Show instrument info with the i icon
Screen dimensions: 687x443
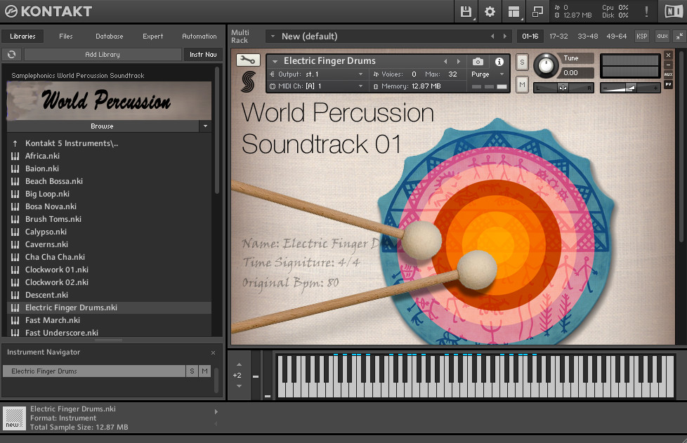coord(499,61)
